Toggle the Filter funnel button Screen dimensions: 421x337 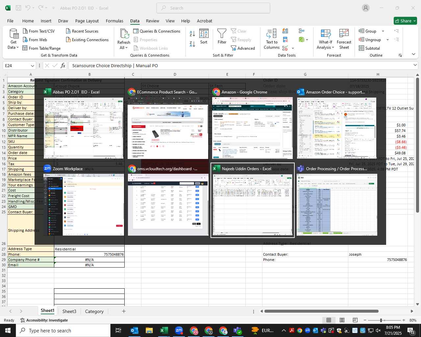(222, 37)
